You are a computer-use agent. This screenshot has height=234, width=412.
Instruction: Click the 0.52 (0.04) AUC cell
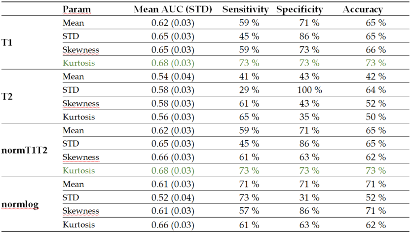[173, 197]
